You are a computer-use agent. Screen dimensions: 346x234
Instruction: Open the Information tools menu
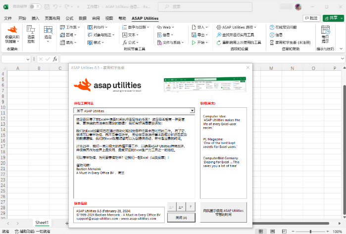click(x=165, y=35)
